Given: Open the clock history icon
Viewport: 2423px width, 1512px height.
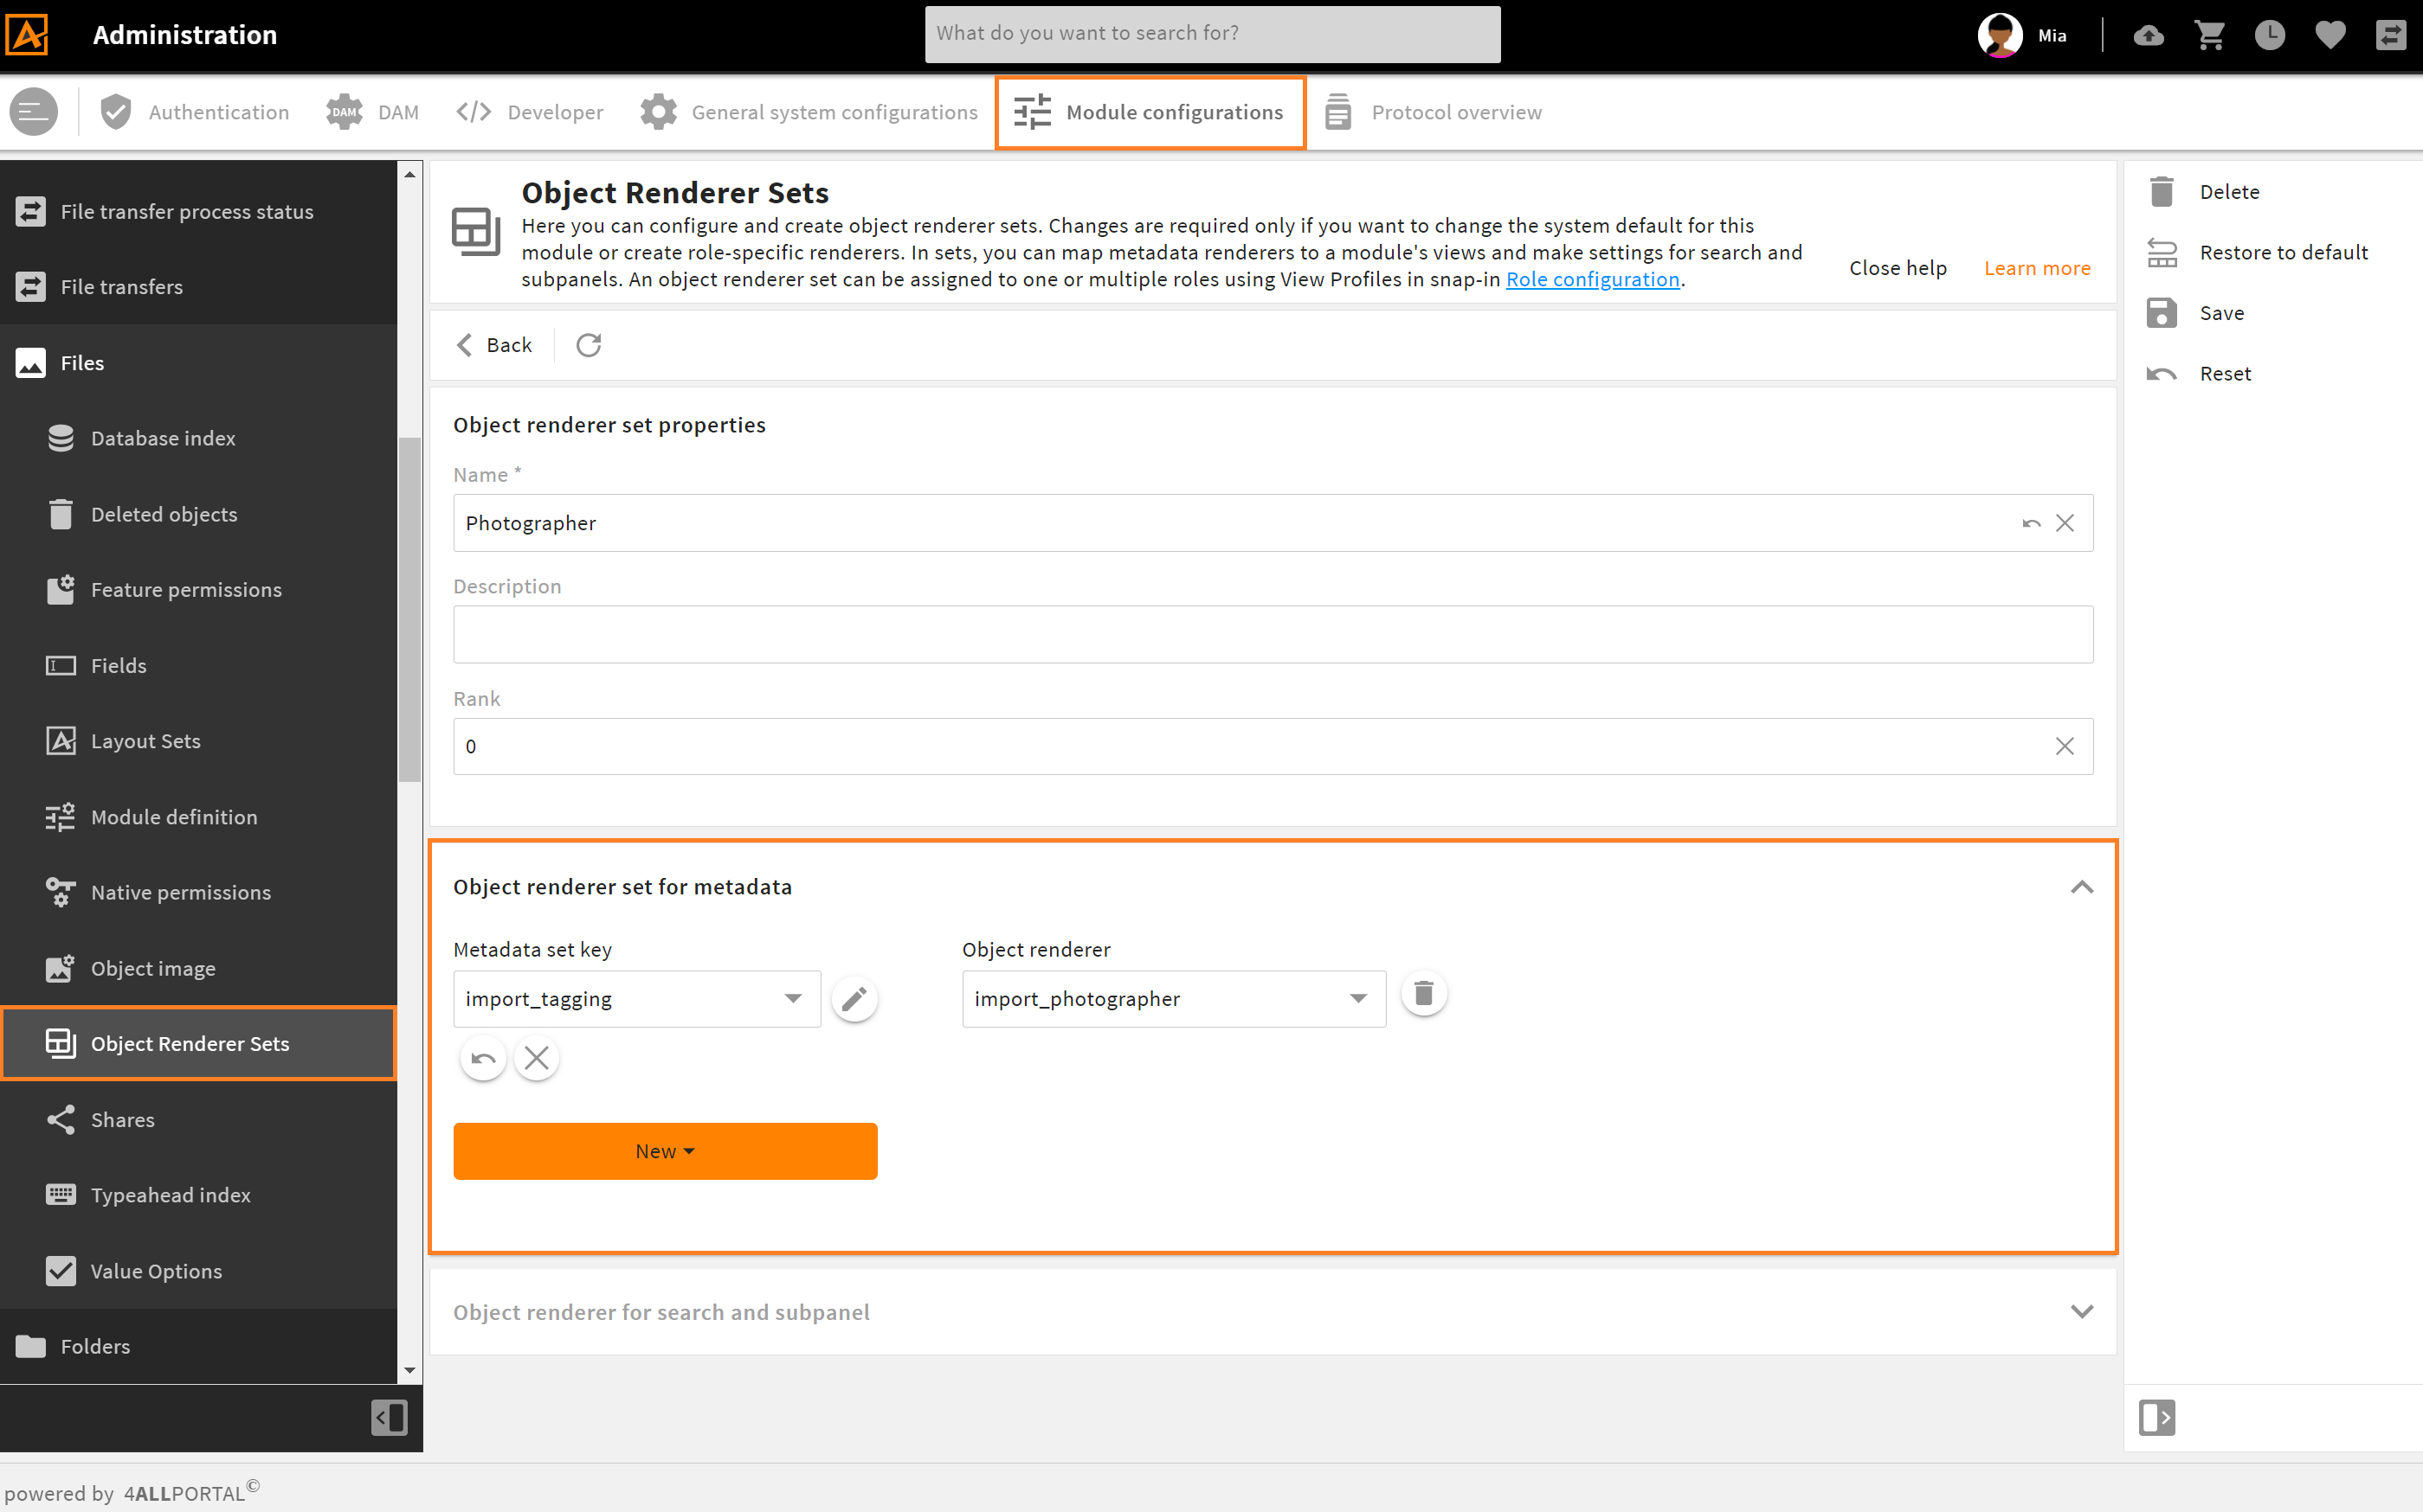Looking at the screenshot, I should 2269,35.
